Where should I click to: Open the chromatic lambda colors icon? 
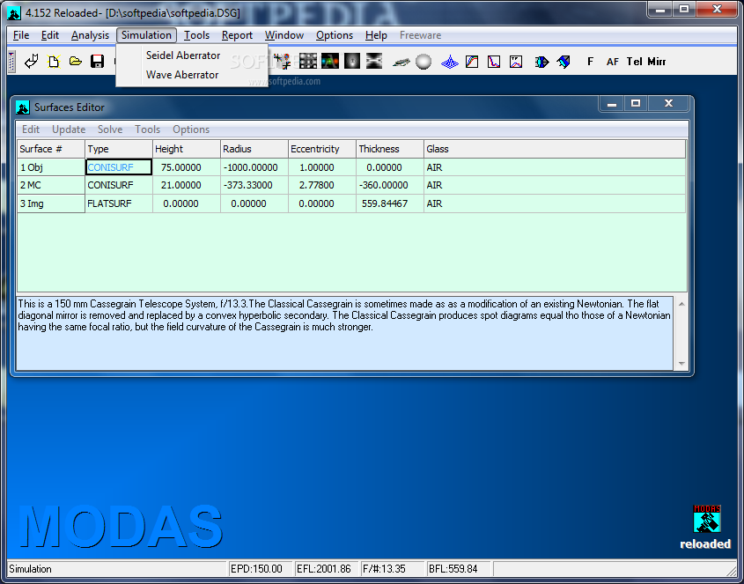(330, 61)
